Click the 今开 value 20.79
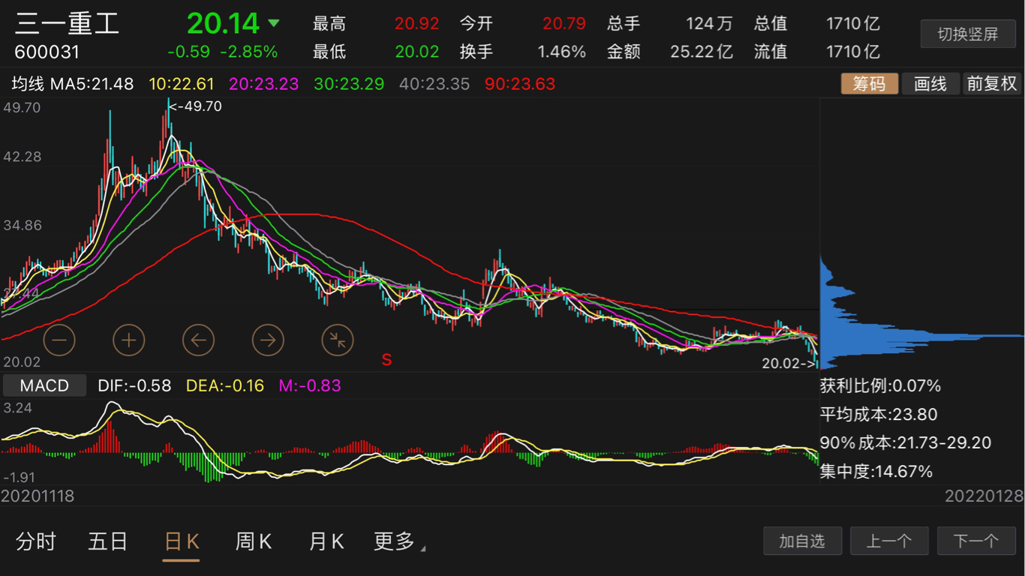This screenshot has width=1025, height=576. (x=564, y=24)
